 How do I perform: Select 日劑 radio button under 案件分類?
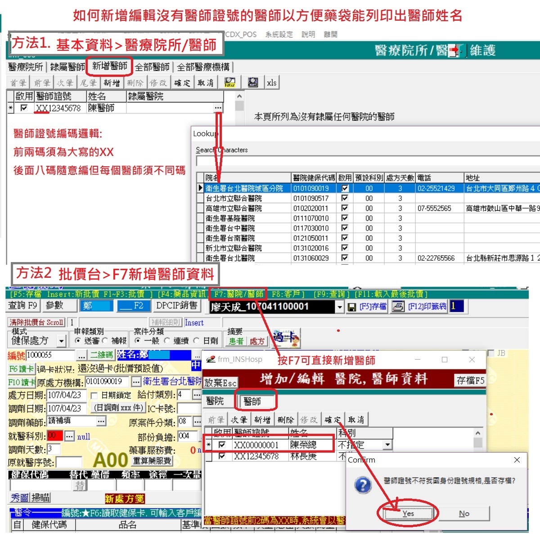pyautogui.click(x=197, y=341)
